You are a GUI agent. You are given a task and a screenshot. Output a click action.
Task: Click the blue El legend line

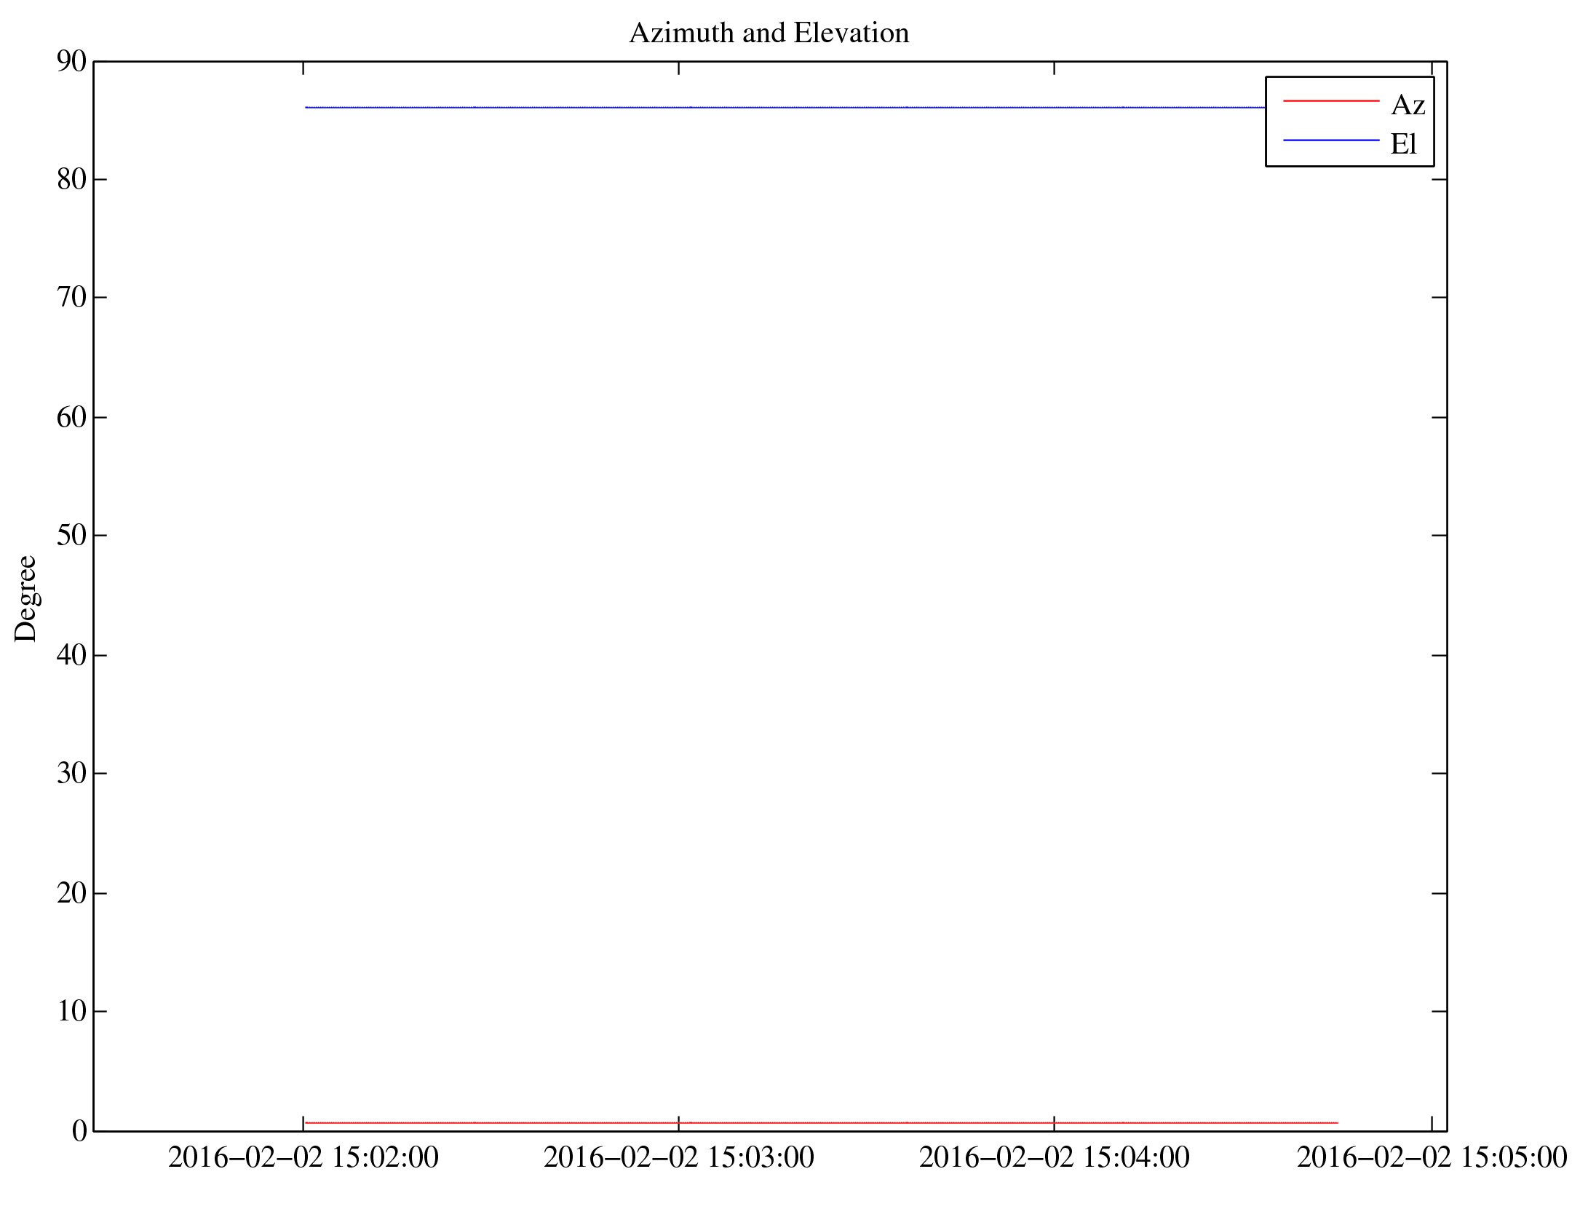1330,140
